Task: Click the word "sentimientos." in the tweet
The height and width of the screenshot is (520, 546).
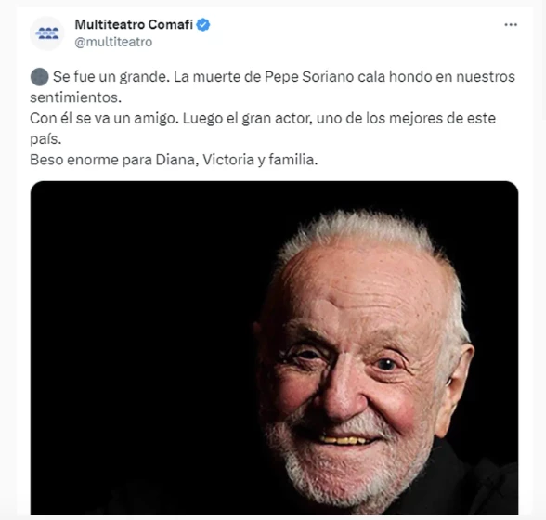Action: [x=75, y=97]
